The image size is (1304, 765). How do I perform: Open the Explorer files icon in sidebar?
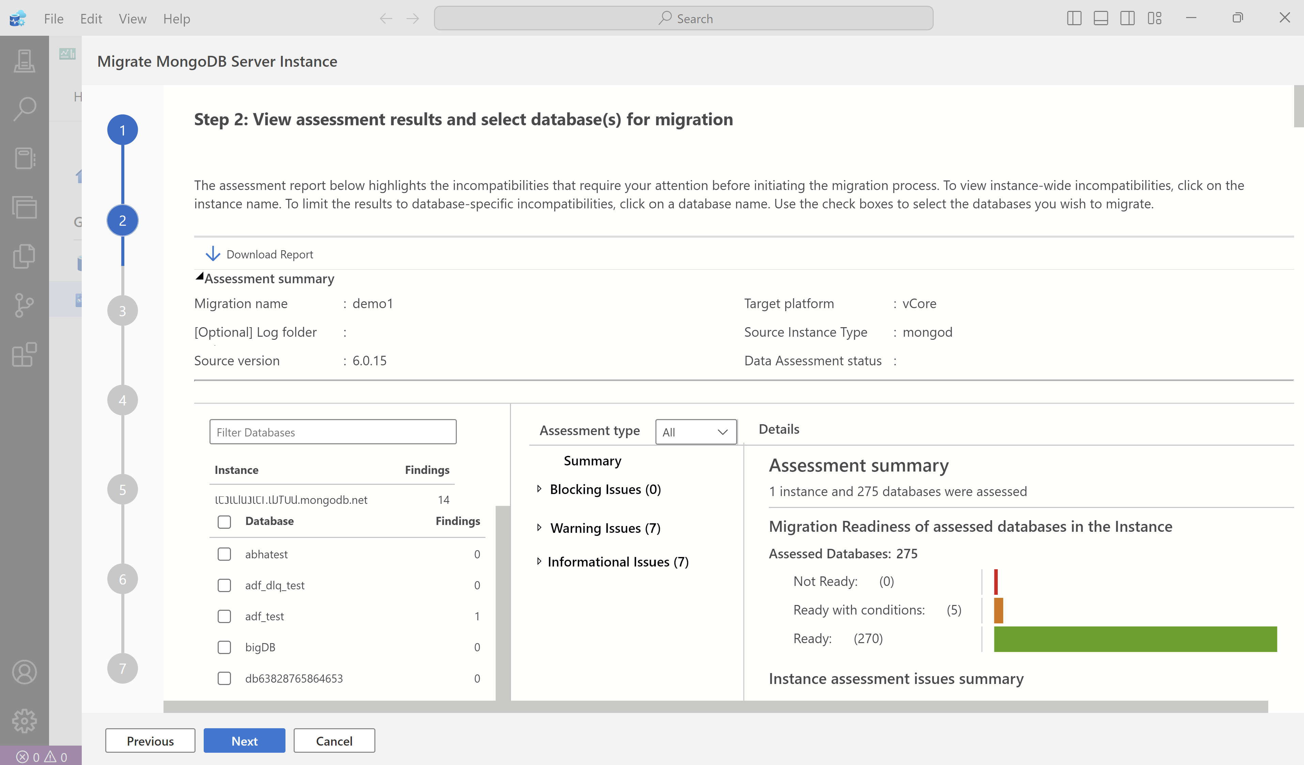(x=24, y=257)
